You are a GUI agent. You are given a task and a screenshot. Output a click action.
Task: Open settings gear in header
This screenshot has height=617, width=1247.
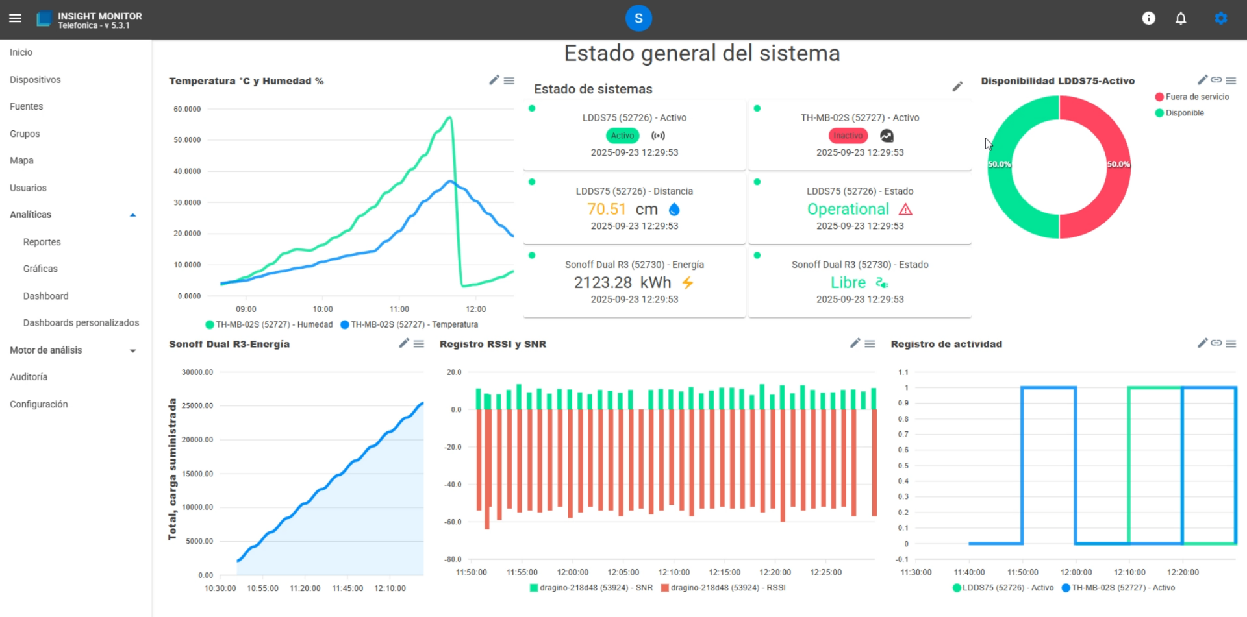click(1221, 18)
